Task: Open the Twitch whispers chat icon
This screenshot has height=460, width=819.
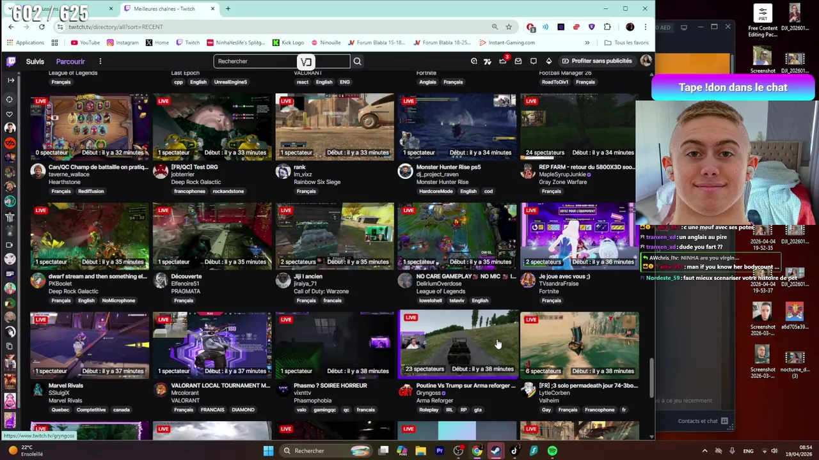Action: [x=533, y=61]
